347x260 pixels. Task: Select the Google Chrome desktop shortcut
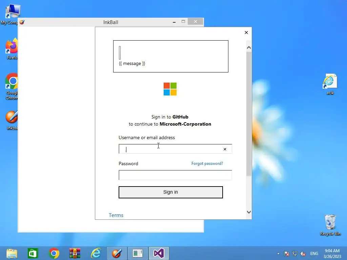11,87
